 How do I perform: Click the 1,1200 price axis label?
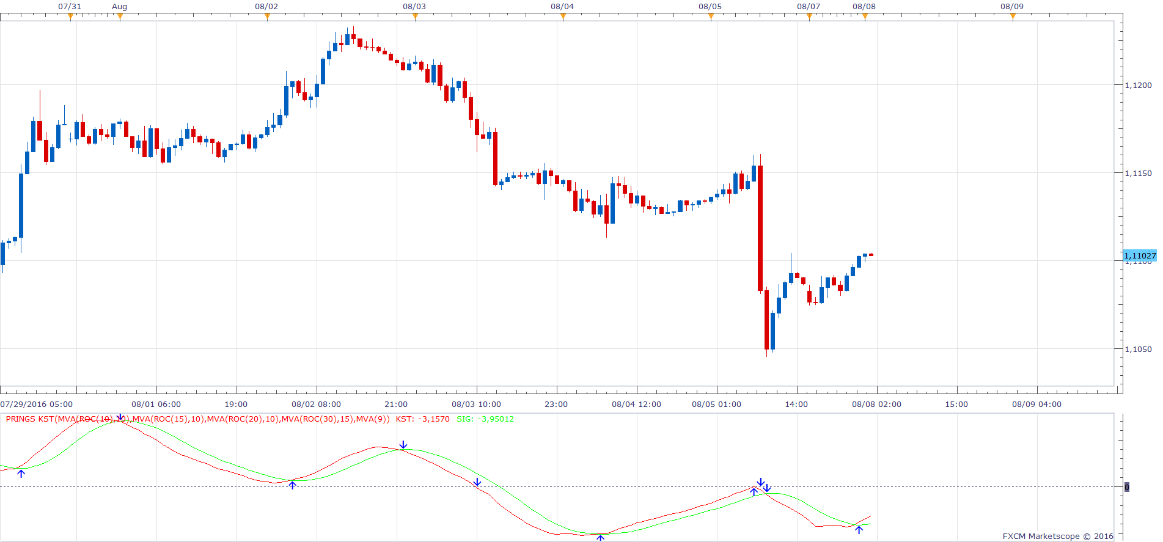tap(1138, 85)
